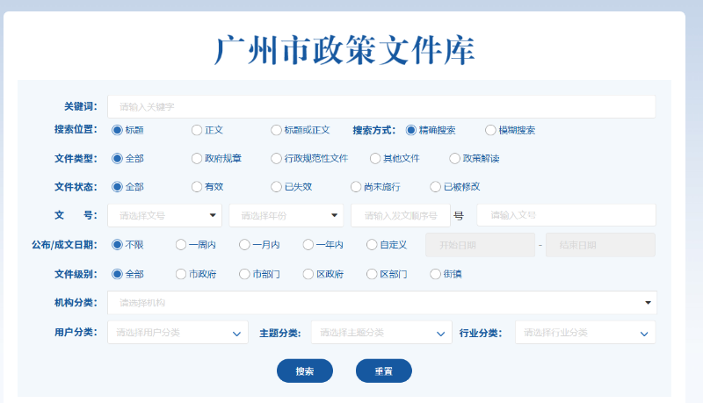Click the 请输入发文顺序号 input field
The height and width of the screenshot is (403, 703).
pyautogui.click(x=400, y=215)
